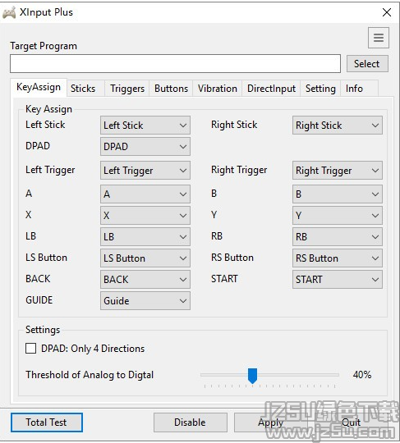The width and height of the screenshot is (400, 443).
Task: Close the XInput Plus window
Action: [x=386, y=12]
